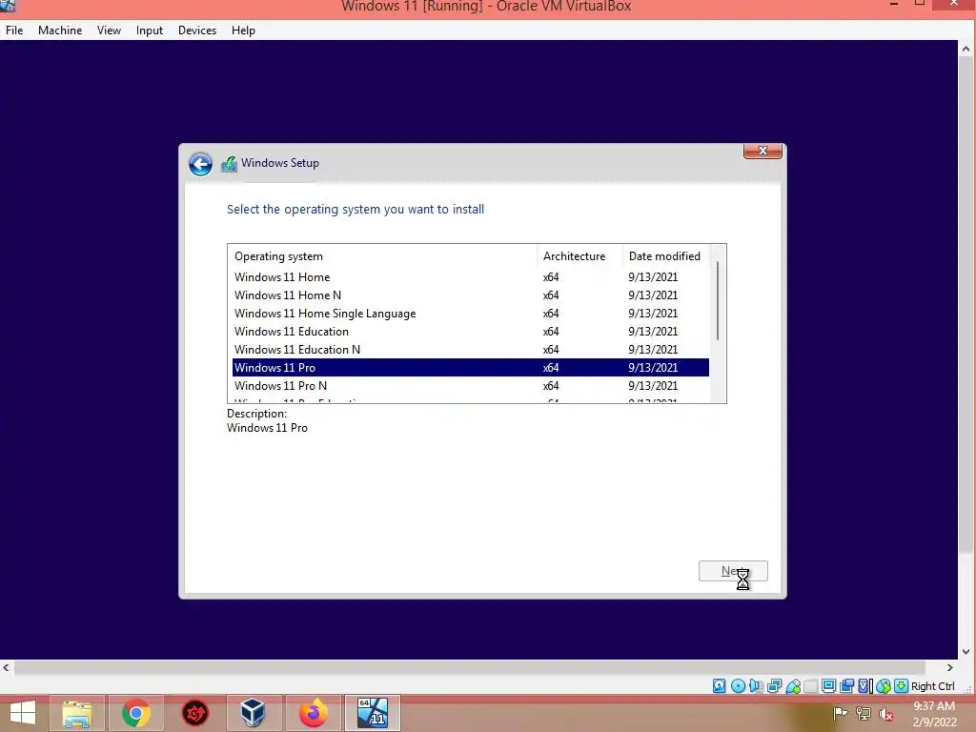This screenshot has height=732, width=976.
Task: Select Windows 11 Home in the list
Action: (x=471, y=277)
